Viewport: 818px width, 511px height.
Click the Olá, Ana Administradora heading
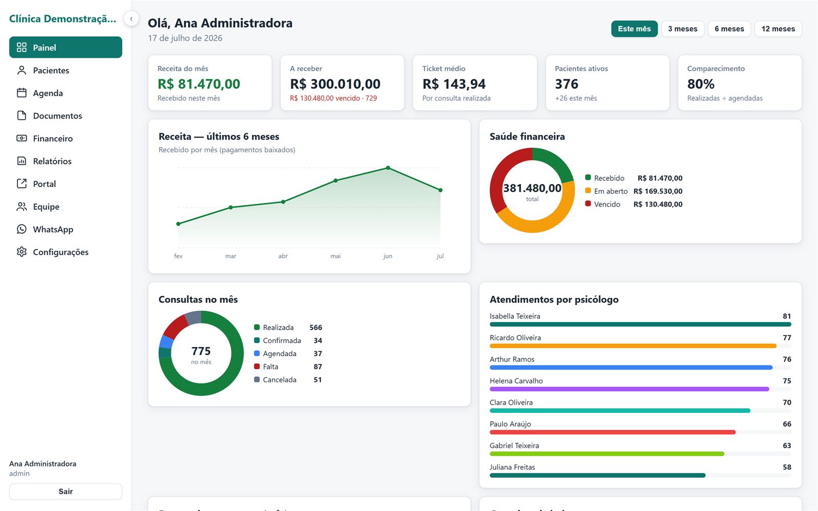pyautogui.click(x=220, y=23)
